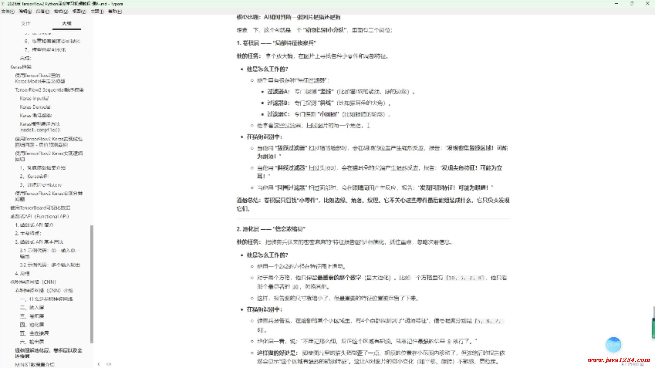Screen dimensions: 655x368
Task: Open the 主题(T) menu
Action: click(97, 11)
